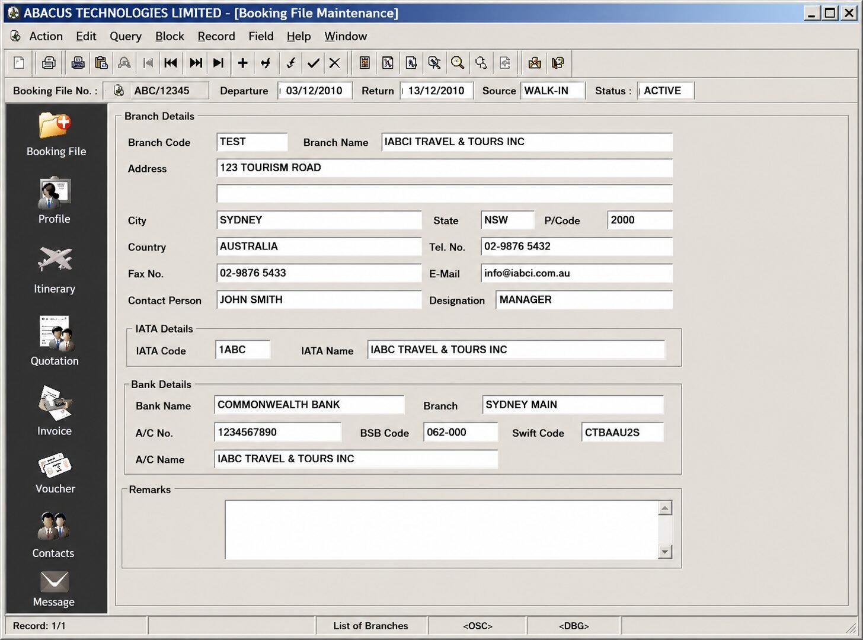Click the Fax No. field
This screenshot has height=640, width=863.
pos(319,273)
